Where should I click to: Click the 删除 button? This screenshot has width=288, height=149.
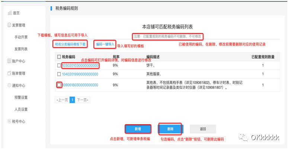pyautogui.click(x=170, y=129)
